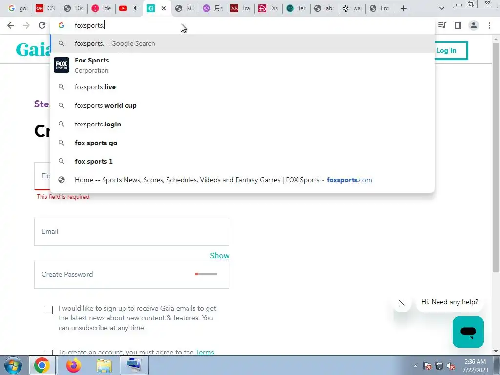This screenshot has width=500, height=375.
Task: Select 'foxsports. - Google Search' suggestion
Action: coord(242,43)
